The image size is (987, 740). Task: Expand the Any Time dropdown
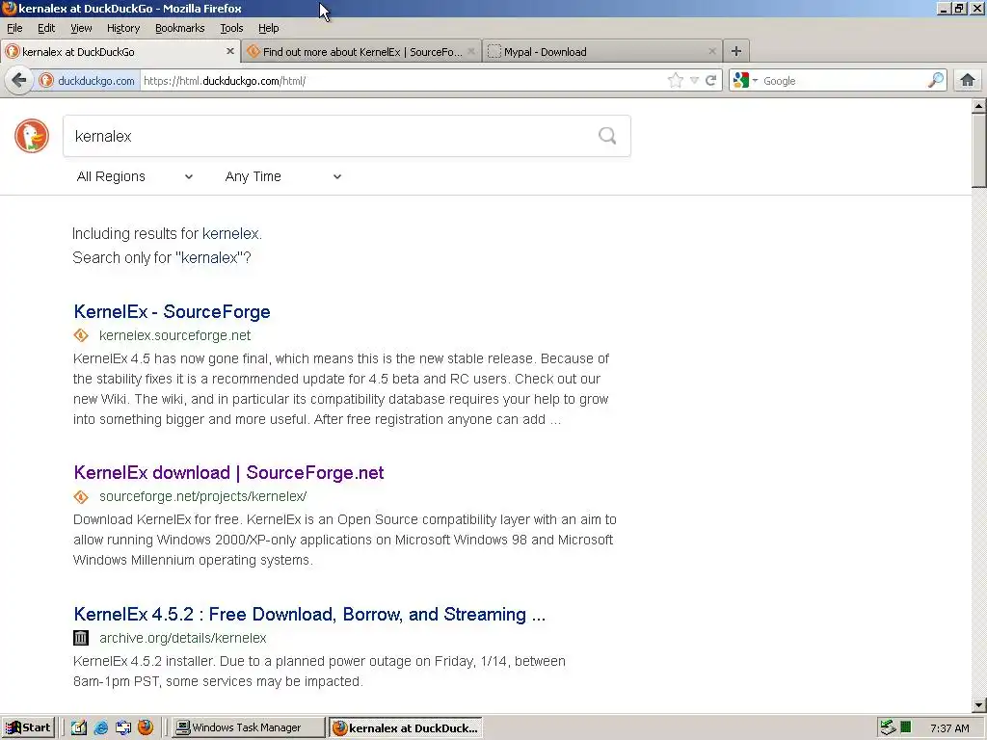(283, 177)
